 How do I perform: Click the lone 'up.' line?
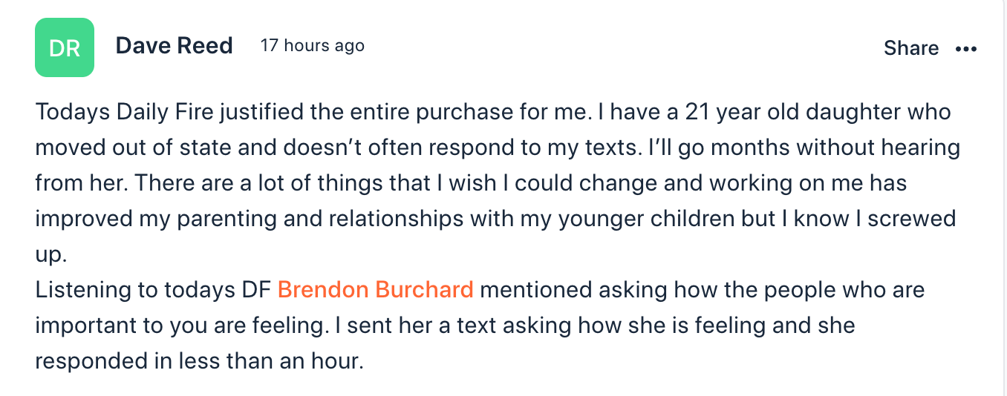point(51,254)
